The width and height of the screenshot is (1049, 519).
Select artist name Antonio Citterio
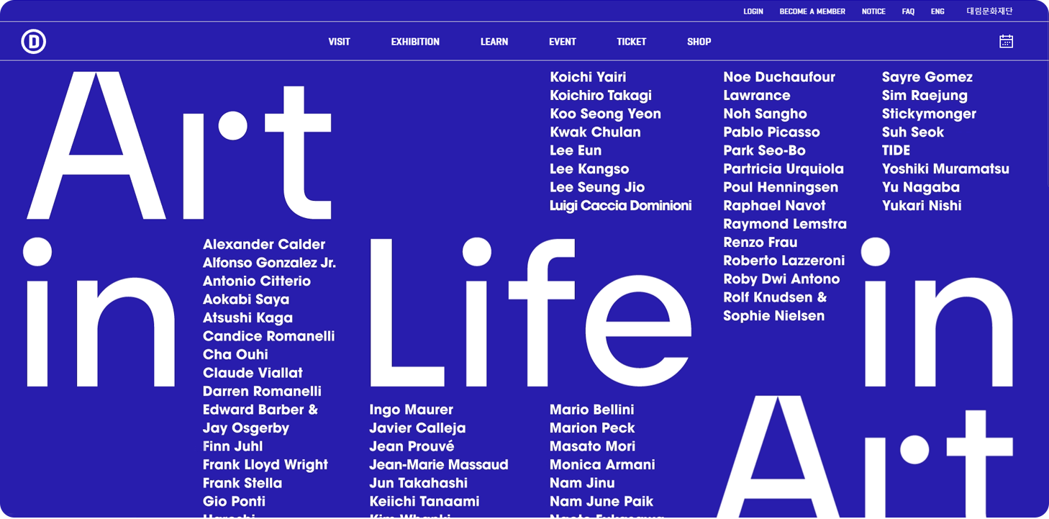257,281
